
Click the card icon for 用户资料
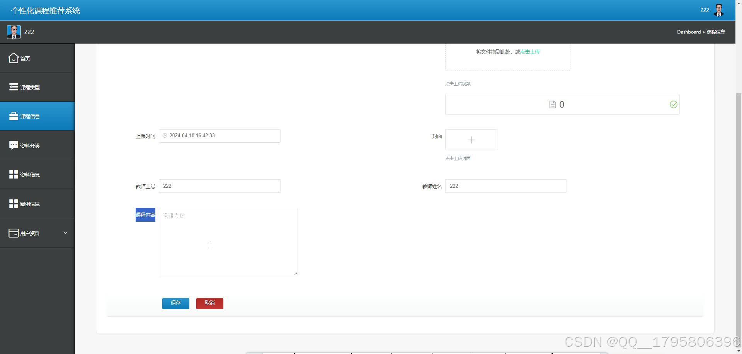point(14,233)
